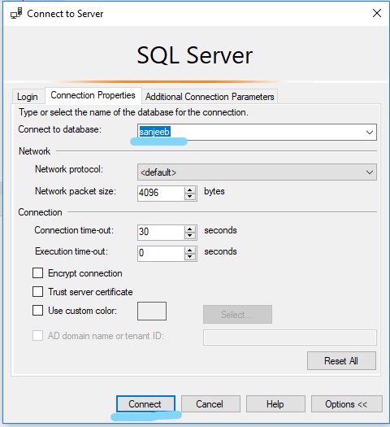Screen dimensions: 390x427
Task: Click the Connect to Server title icon
Action: pos(16,13)
